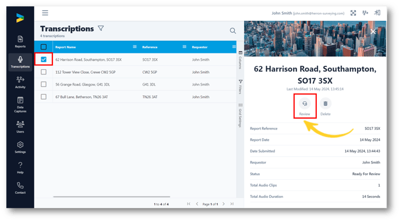Click the horizontal scrollbar under the grid
400x221 pixels.
coord(112,197)
